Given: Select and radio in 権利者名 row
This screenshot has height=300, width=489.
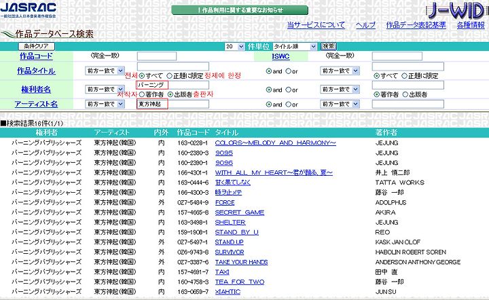Looking at the screenshot, I should pyautogui.click(x=269, y=90).
